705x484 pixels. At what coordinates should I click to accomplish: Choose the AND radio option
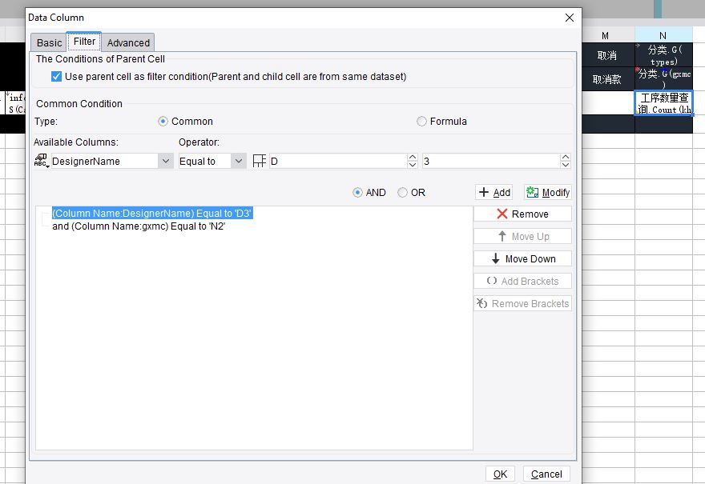(357, 192)
